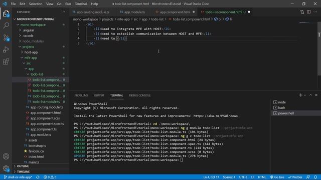Open errors and warnings count in status bar
The width and height of the screenshot is (321, 180).
pyautogui.click(x=50, y=177)
